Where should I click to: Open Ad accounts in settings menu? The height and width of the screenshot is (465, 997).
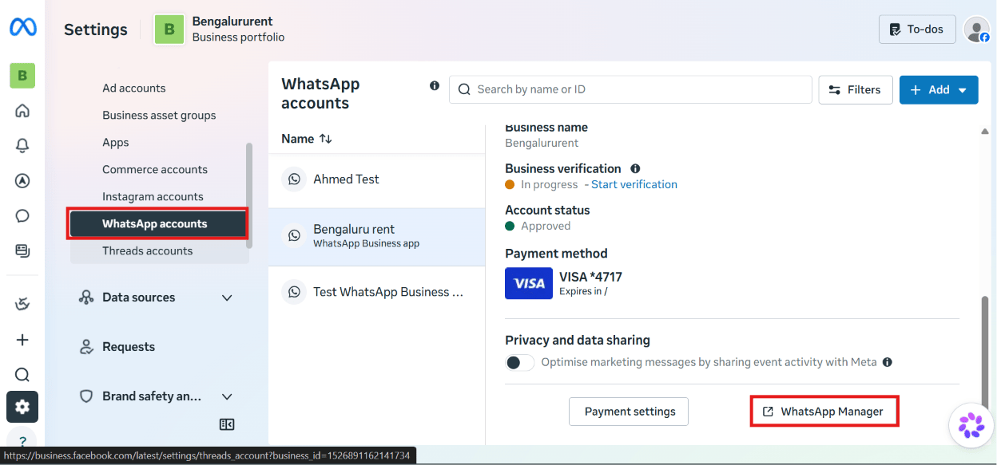134,88
